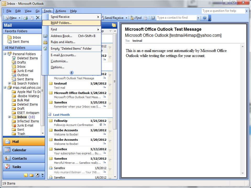Click the Microsoft Office Outlook Help icon
This screenshot has width=251, height=188.
(205, 18)
